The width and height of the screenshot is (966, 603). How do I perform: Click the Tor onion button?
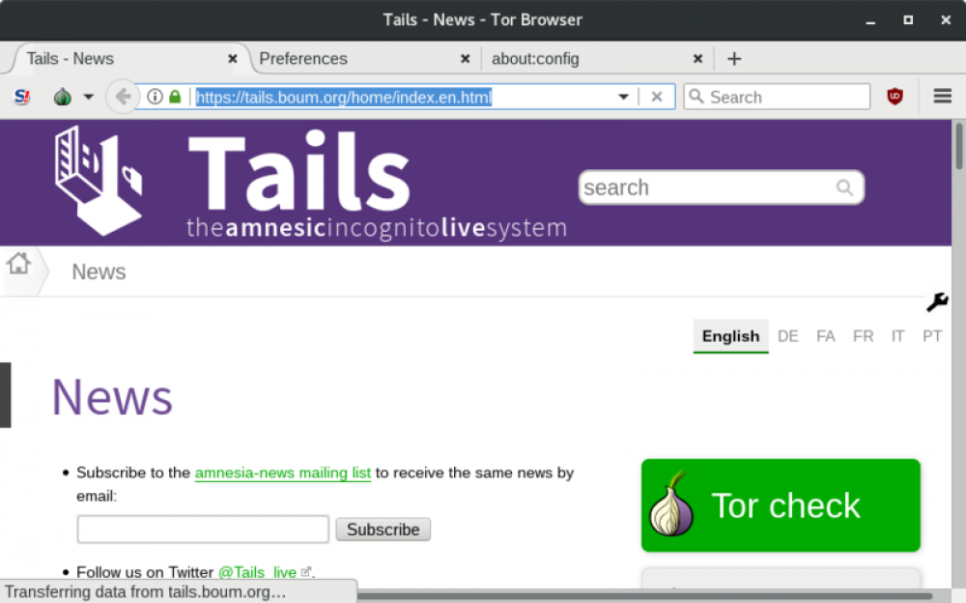[x=63, y=97]
